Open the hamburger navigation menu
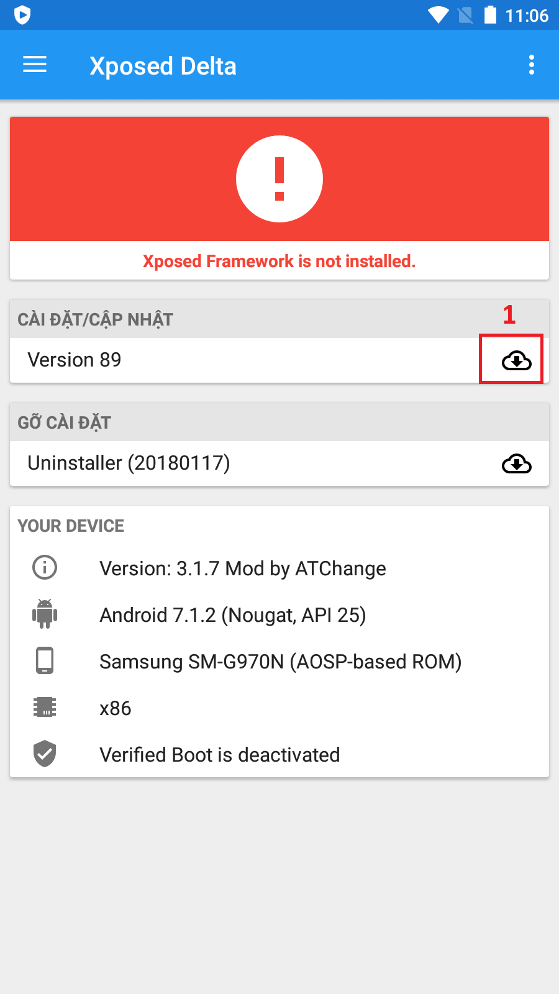 pyautogui.click(x=35, y=65)
